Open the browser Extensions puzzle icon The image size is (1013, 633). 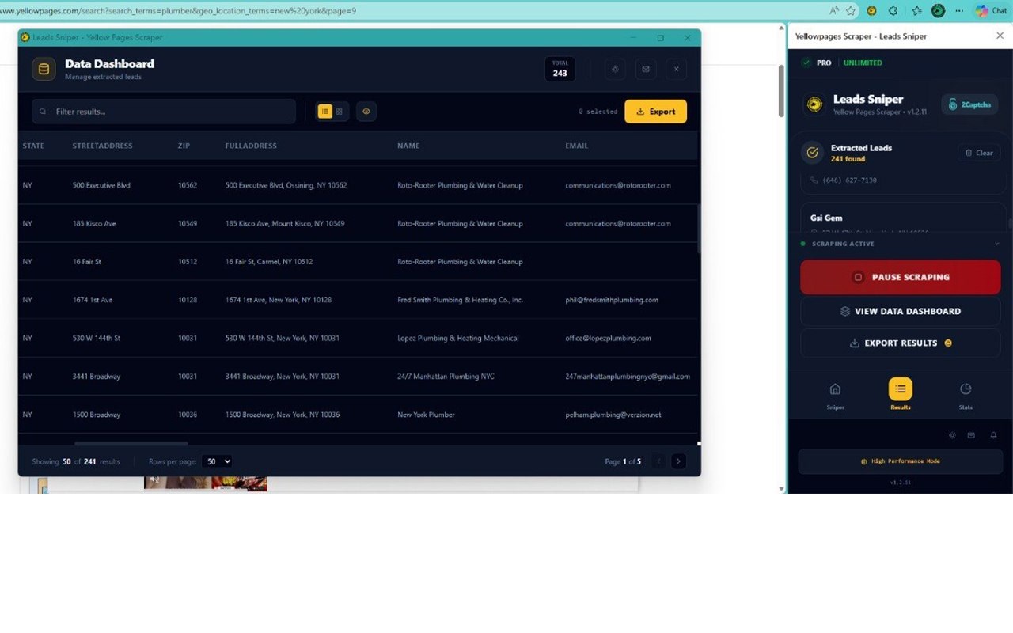click(x=893, y=11)
